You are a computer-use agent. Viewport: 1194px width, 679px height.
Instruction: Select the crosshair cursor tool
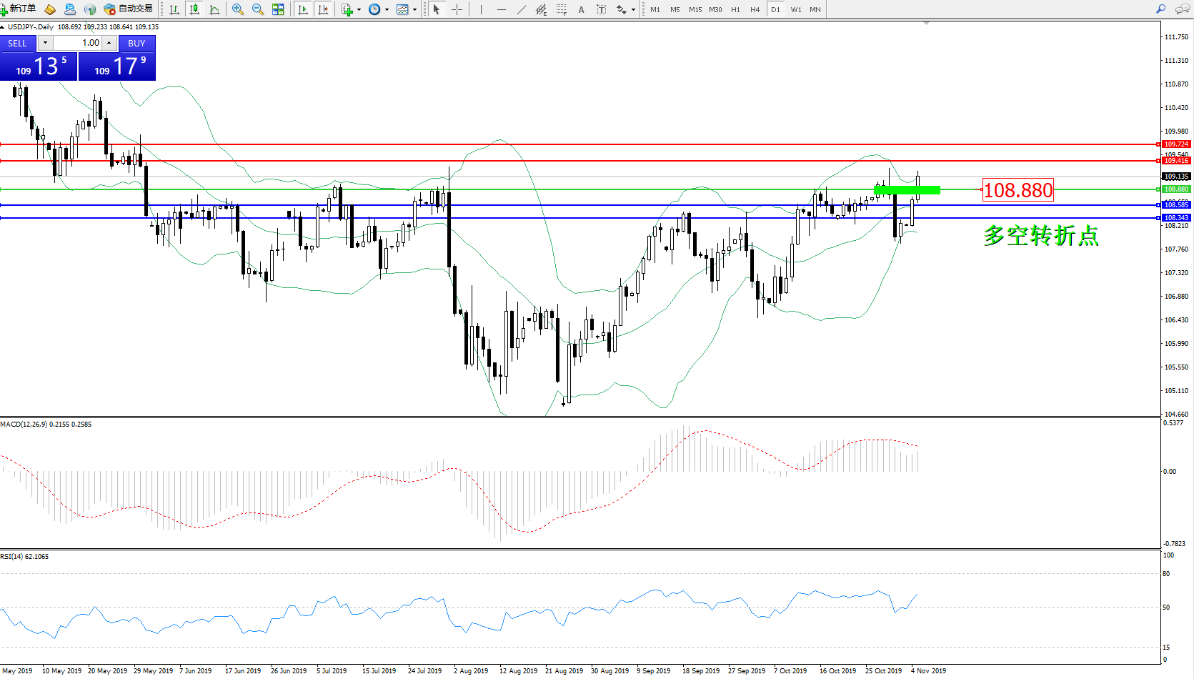457,9
